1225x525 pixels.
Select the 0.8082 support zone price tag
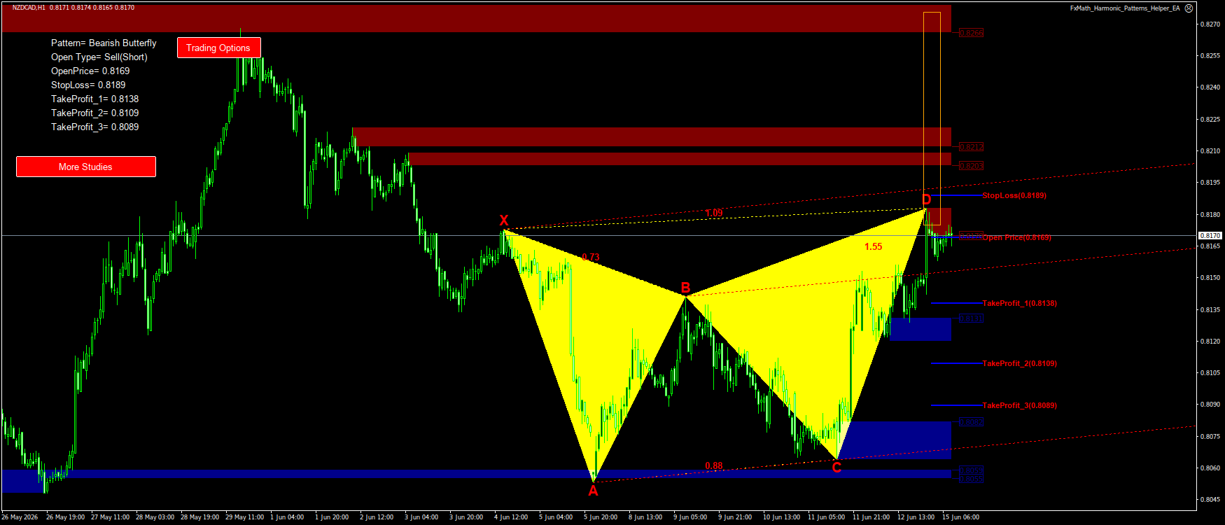tap(971, 422)
